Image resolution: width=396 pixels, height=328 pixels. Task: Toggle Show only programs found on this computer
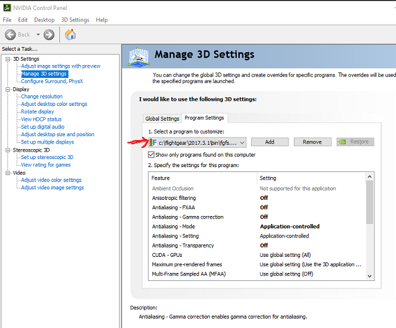152,155
